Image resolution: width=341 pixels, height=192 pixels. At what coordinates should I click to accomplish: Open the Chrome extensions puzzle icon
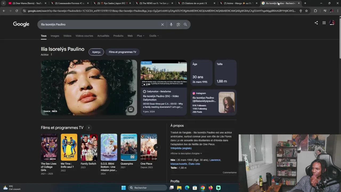coord(315,11)
